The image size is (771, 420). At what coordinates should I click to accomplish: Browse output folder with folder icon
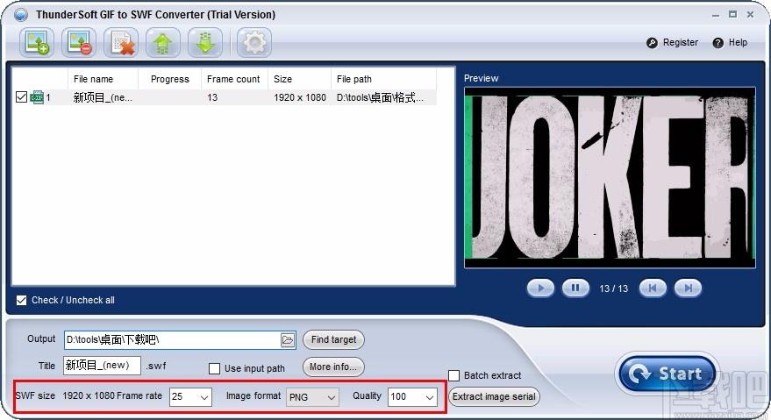click(x=288, y=340)
